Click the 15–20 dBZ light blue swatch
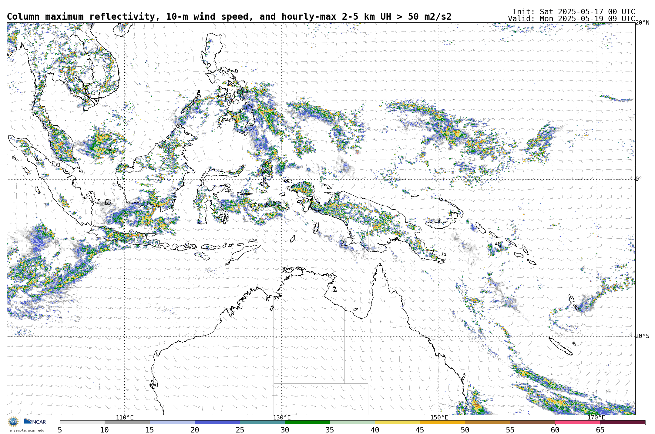 172,422
